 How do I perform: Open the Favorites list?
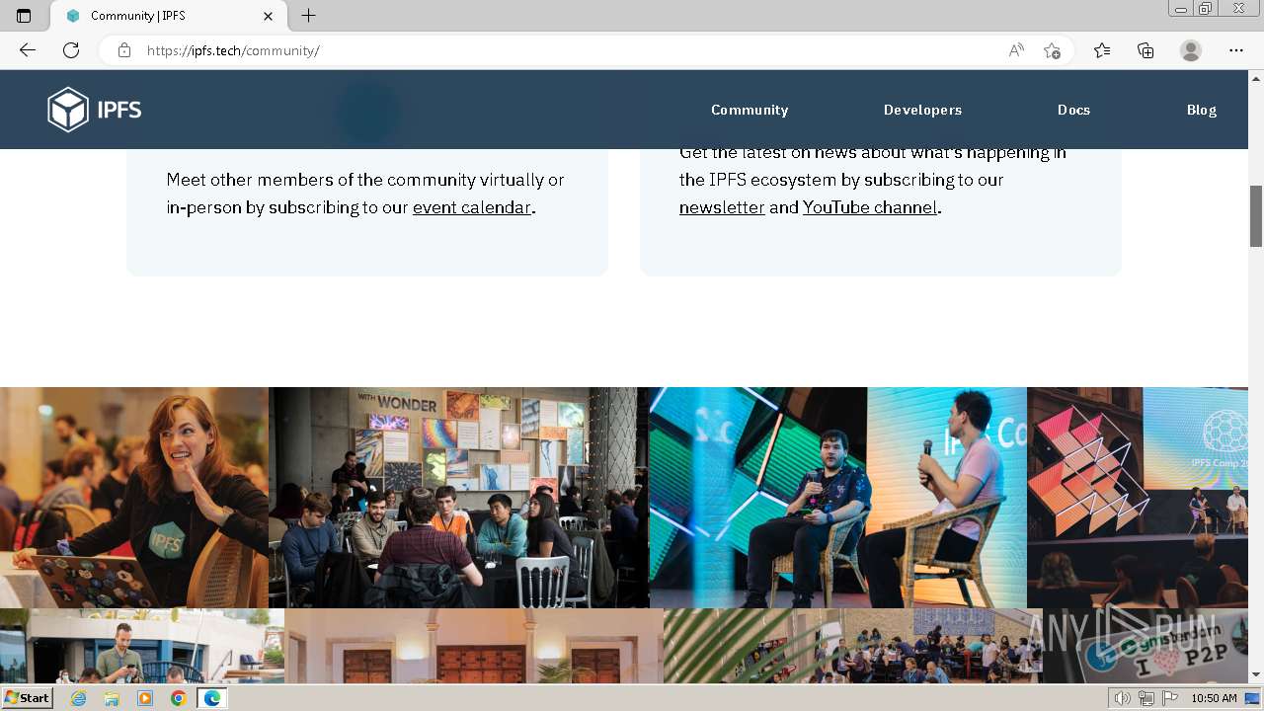point(1102,50)
